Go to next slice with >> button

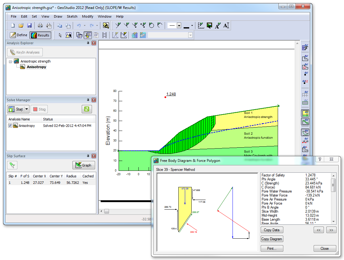(331, 230)
